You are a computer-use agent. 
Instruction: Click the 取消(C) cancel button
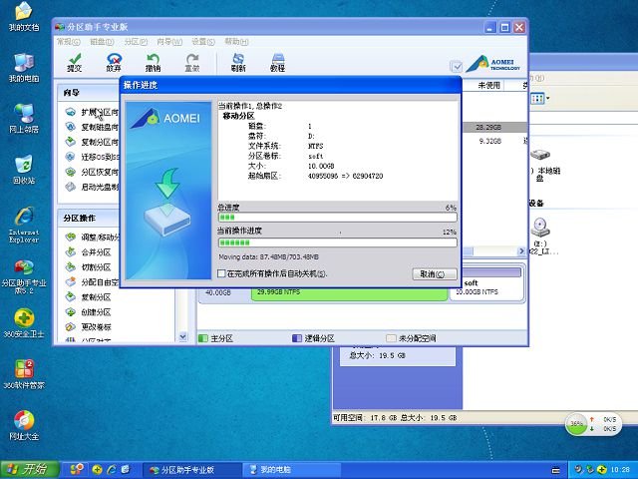pos(435,274)
